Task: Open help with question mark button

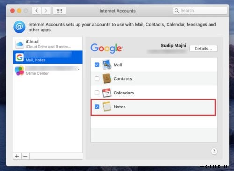Action: coord(214,151)
